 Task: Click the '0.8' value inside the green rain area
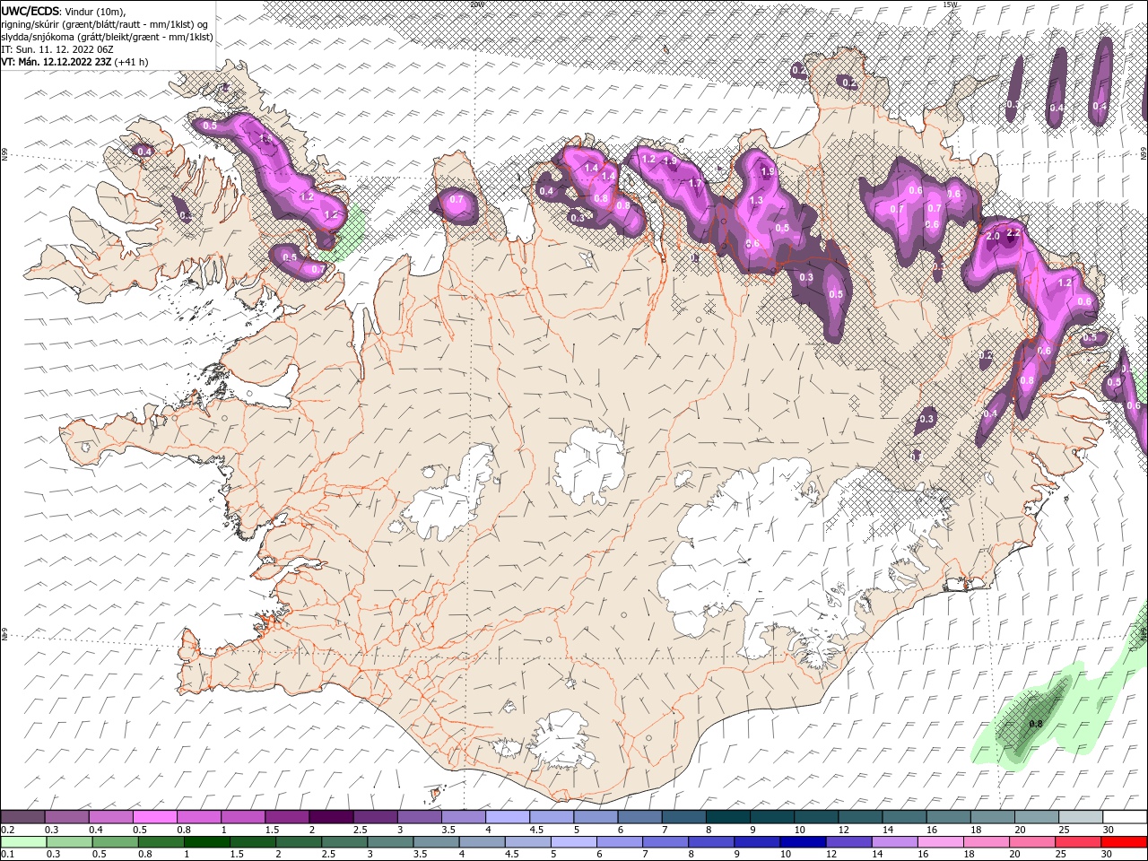coord(1035,724)
